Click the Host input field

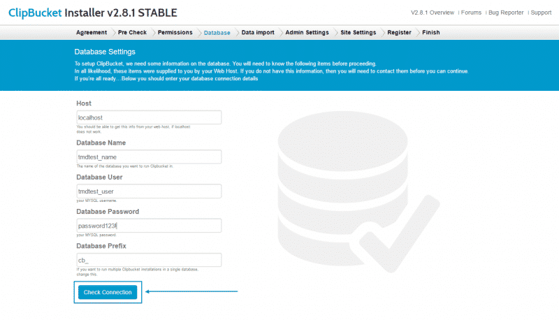(x=148, y=117)
